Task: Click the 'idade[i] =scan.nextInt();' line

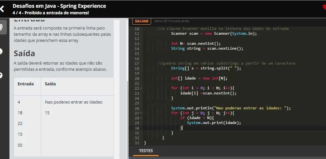Action: [x=208, y=93]
